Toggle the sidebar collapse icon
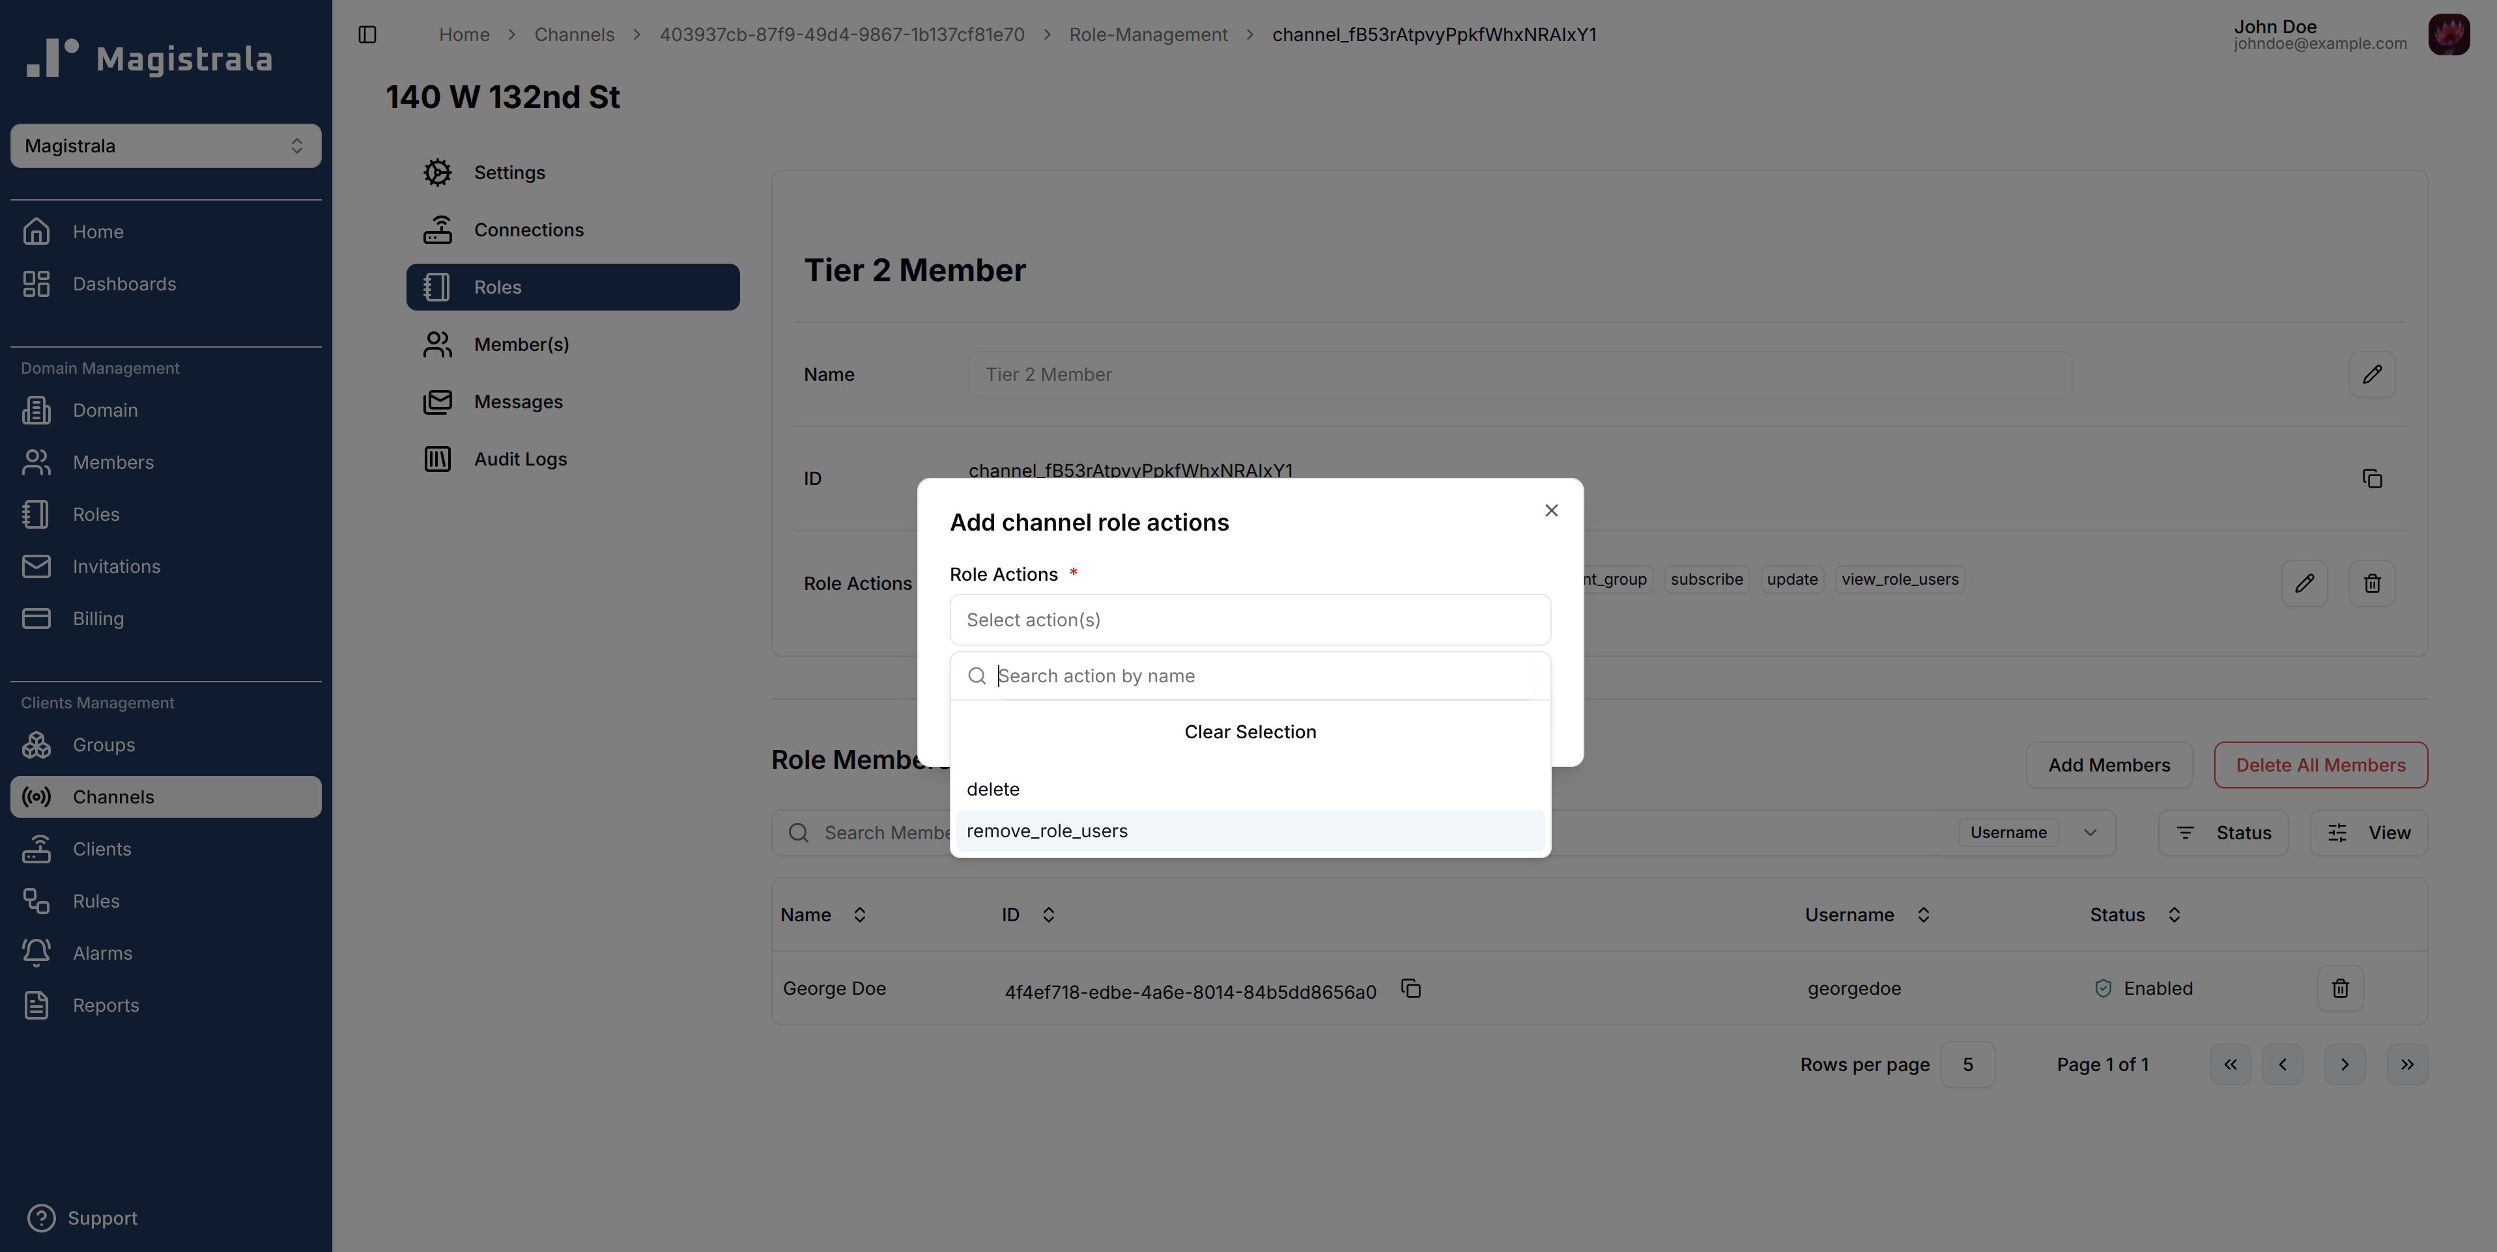Viewport: 2497px width, 1252px height. click(367, 35)
